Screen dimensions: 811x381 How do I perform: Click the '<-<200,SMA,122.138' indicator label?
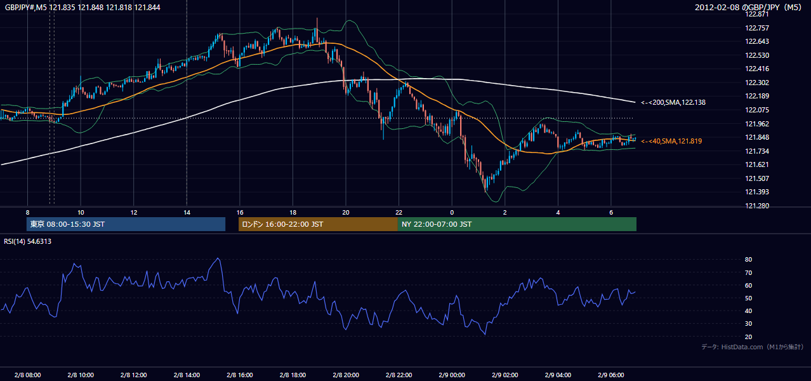673,102
